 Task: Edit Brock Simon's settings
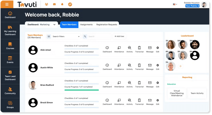coord(158,102)
